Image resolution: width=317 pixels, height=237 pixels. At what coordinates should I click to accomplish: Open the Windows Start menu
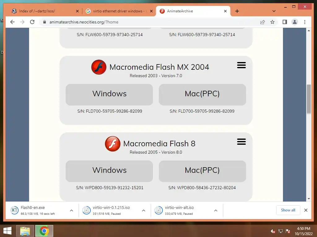tap(7, 231)
